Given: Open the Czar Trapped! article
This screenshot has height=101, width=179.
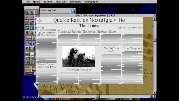Looking at the screenshot, I should [x=133, y=49].
